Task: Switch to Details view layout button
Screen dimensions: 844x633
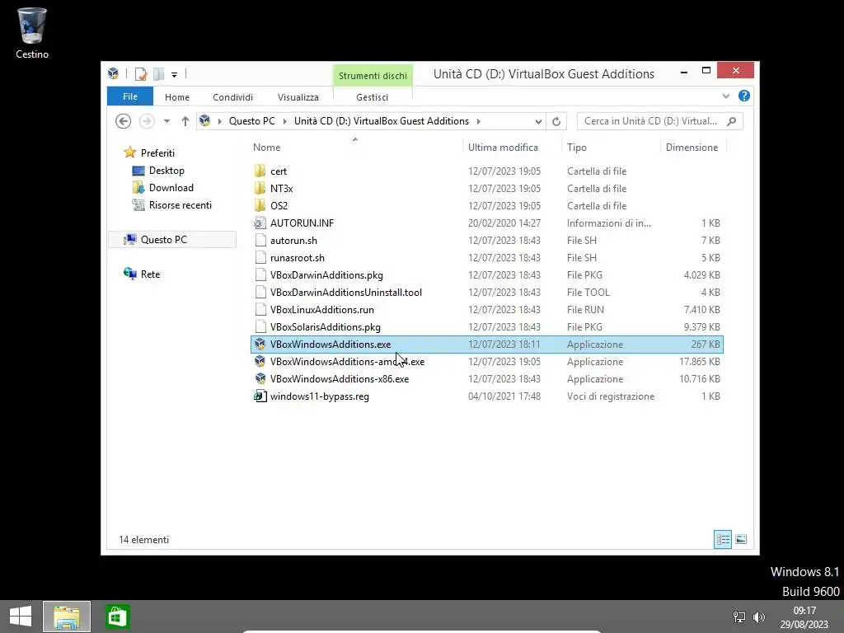Action: pyautogui.click(x=723, y=539)
